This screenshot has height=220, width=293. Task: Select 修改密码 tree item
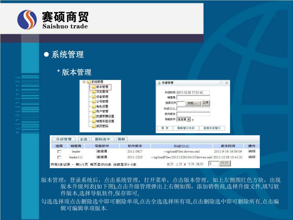click(x=102, y=126)
